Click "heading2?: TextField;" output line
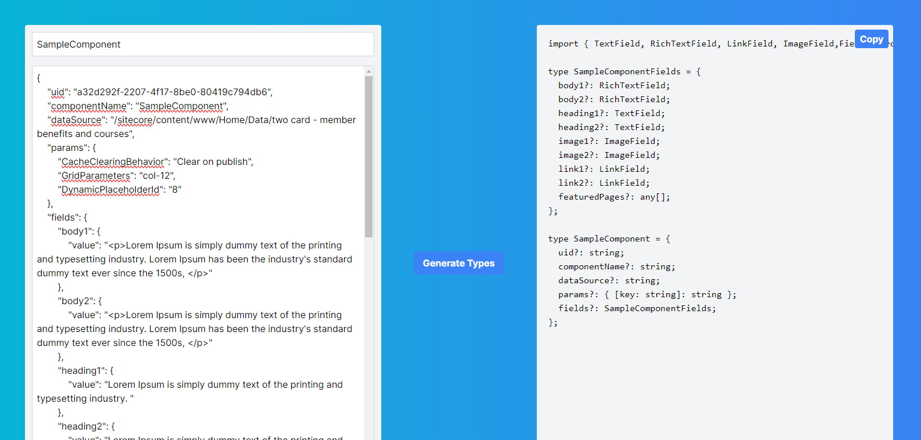This screenshot has height=440, width=921. click(612, 127)
